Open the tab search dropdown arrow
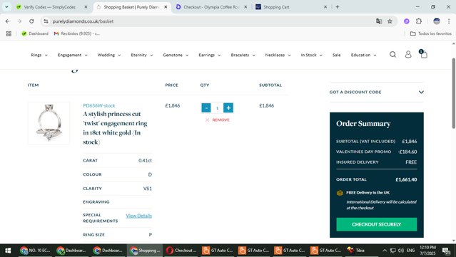The image size is (456, 257). 6,7
